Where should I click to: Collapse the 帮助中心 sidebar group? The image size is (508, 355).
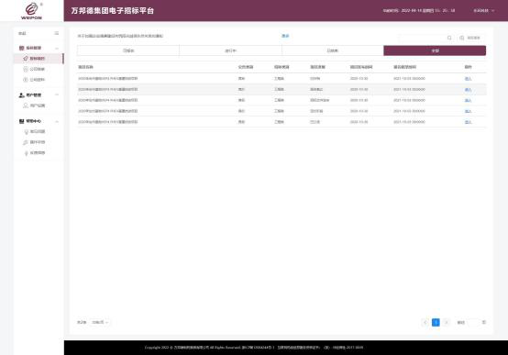pyautogui.click(x=57, y=121)
